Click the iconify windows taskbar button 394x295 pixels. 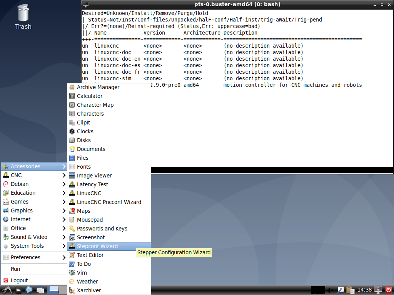click(40, 290)
